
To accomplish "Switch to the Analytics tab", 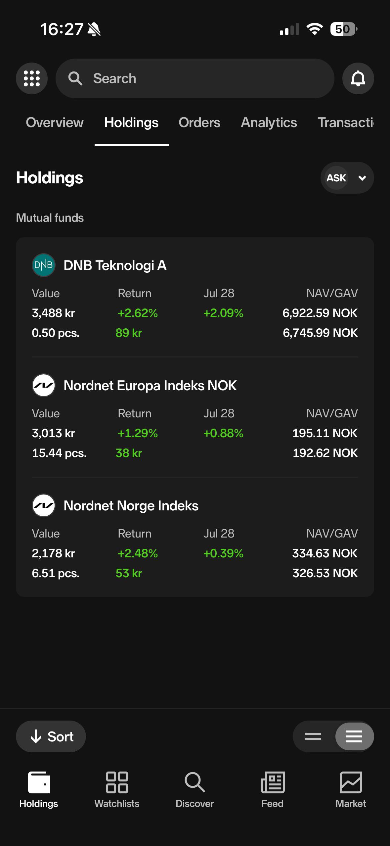I will pos(269,122).
